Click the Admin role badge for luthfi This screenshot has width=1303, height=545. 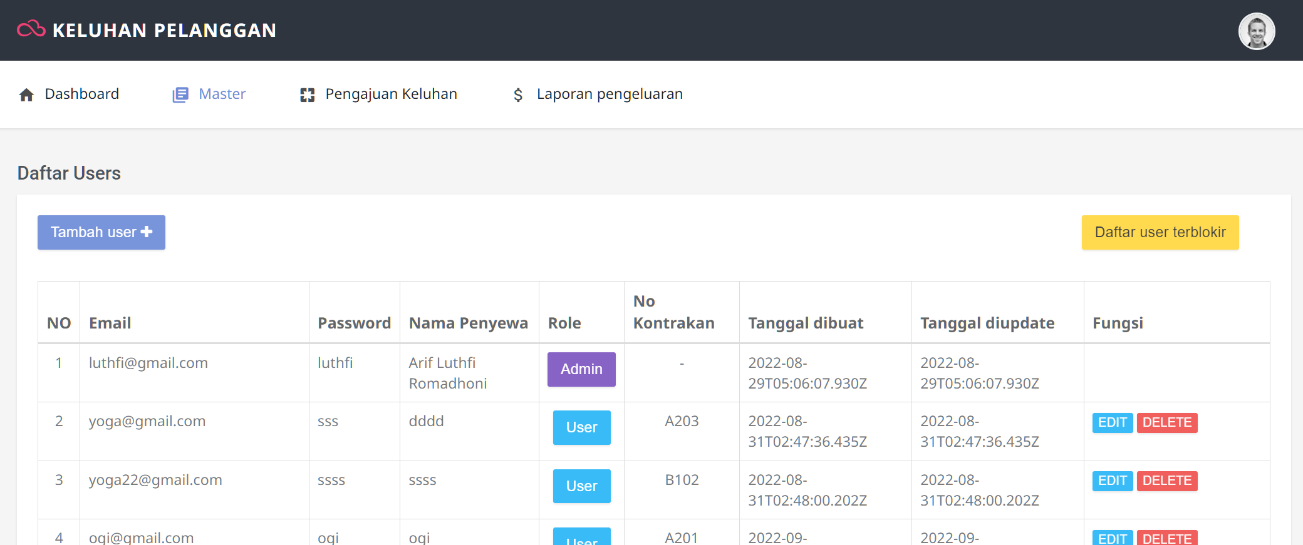tap(581, 369)
